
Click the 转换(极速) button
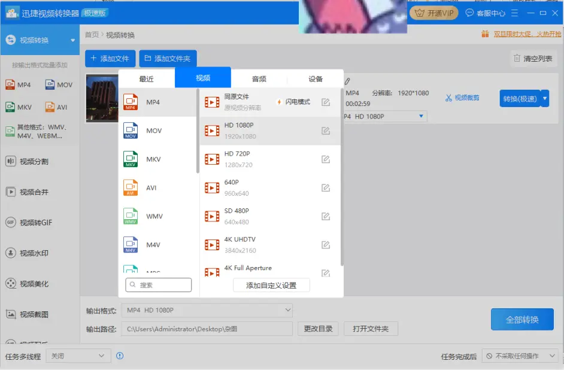(520, 98)
